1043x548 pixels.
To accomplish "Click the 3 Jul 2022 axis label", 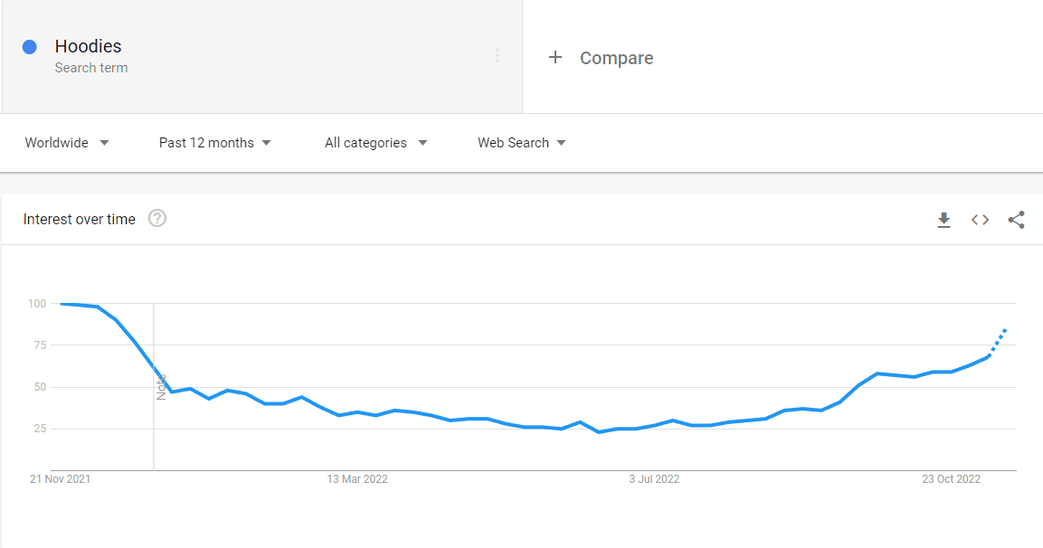I will pos(654,479).
